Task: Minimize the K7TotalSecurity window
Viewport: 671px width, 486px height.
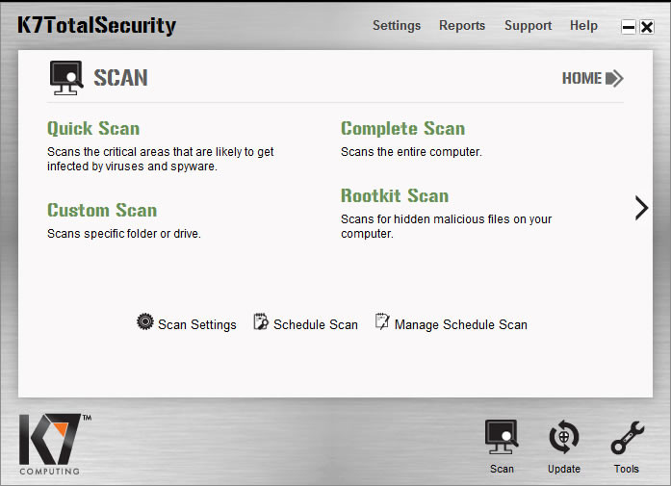Action: [x=629, y=27]
